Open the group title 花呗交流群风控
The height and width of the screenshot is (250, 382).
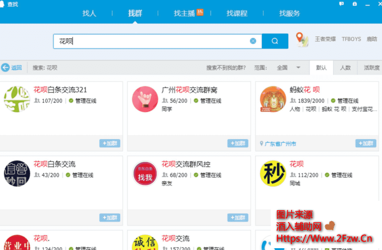[x=186, y=164]
